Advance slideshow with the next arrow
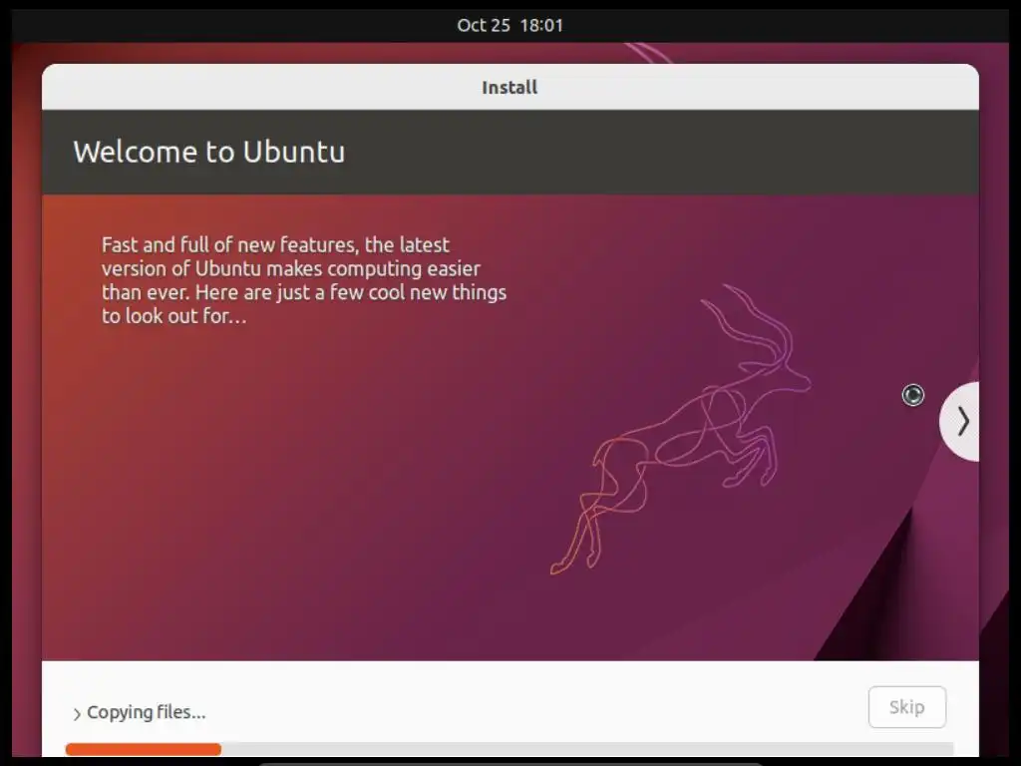Screen dimensions: 1021x766 tap(961, 422)
